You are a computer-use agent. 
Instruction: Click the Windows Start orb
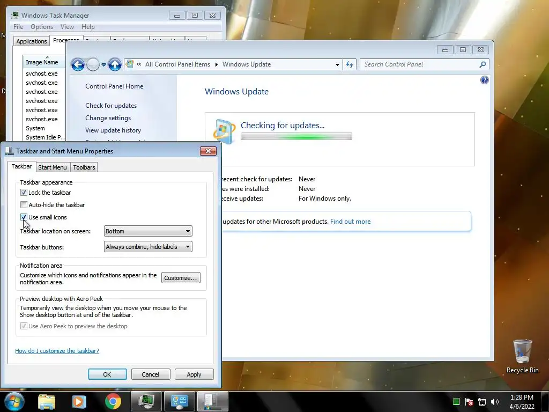tap(14, 401)
